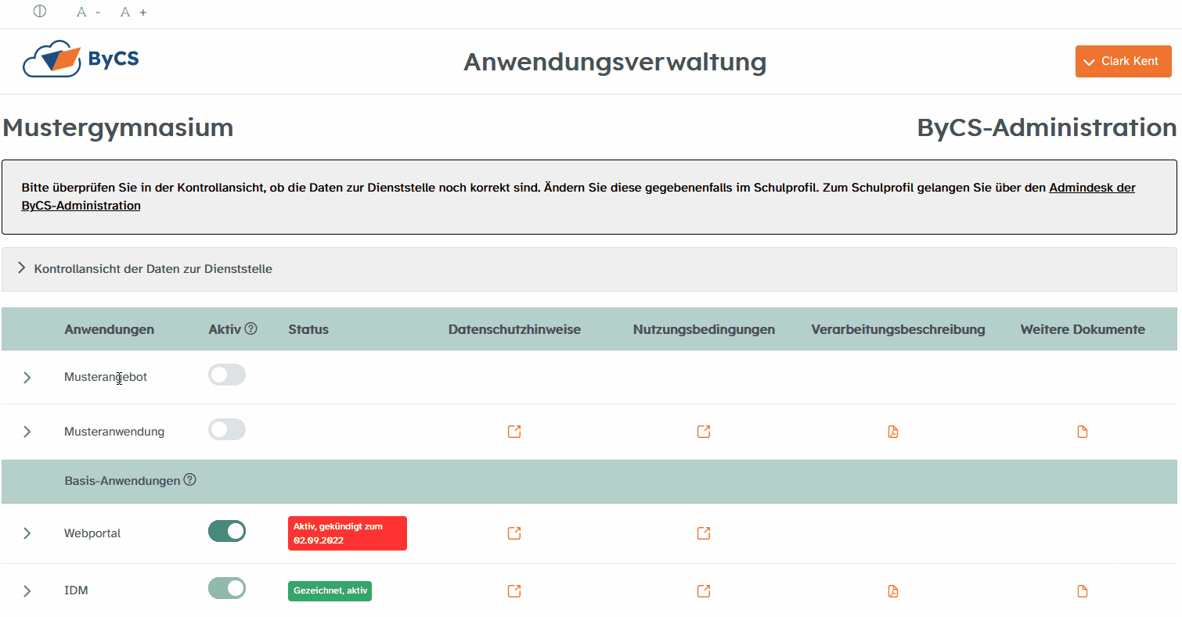Open Musteranwendung Datenschutzhinweise external link icon
The width and height of the screenshot is (1182, 617).
(514, 432)
